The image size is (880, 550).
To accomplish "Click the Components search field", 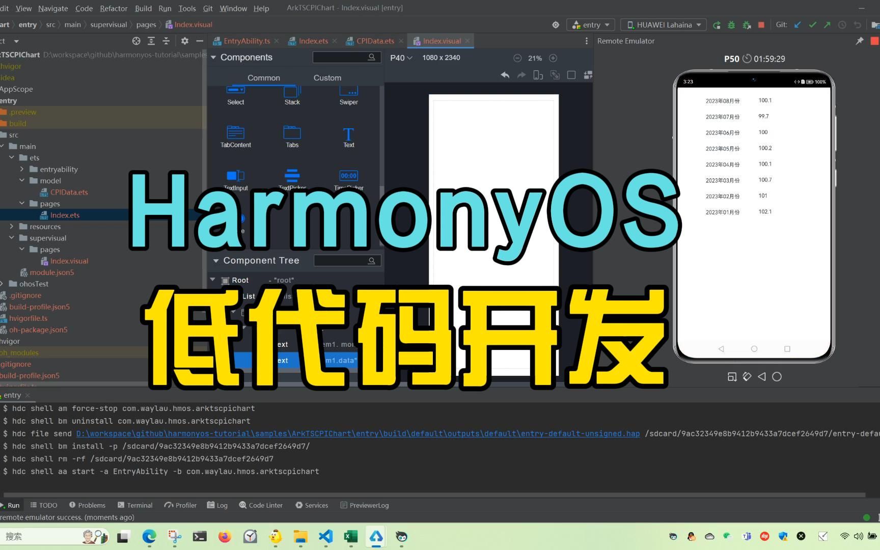I will click(346, 58).
